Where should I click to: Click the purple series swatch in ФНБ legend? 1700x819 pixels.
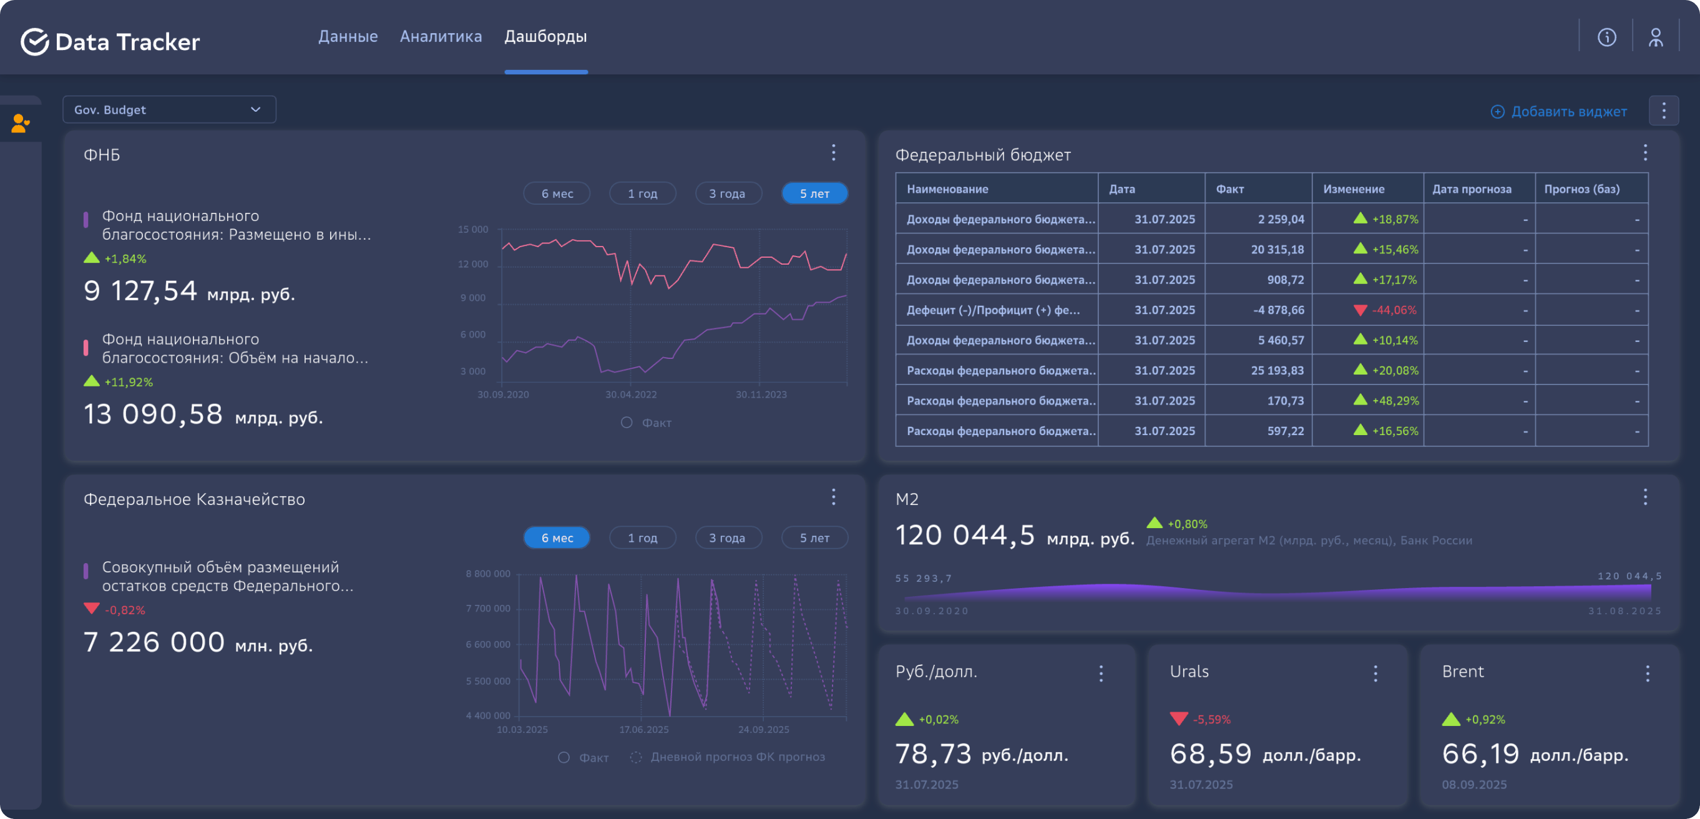[x=85, y=220]
